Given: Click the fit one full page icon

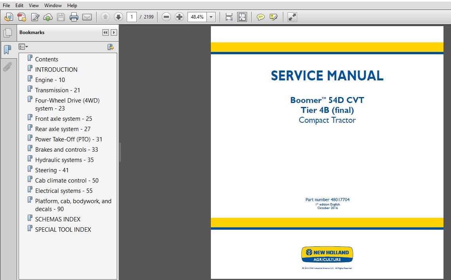Looking at the screenshot, I should click(242, 17).
